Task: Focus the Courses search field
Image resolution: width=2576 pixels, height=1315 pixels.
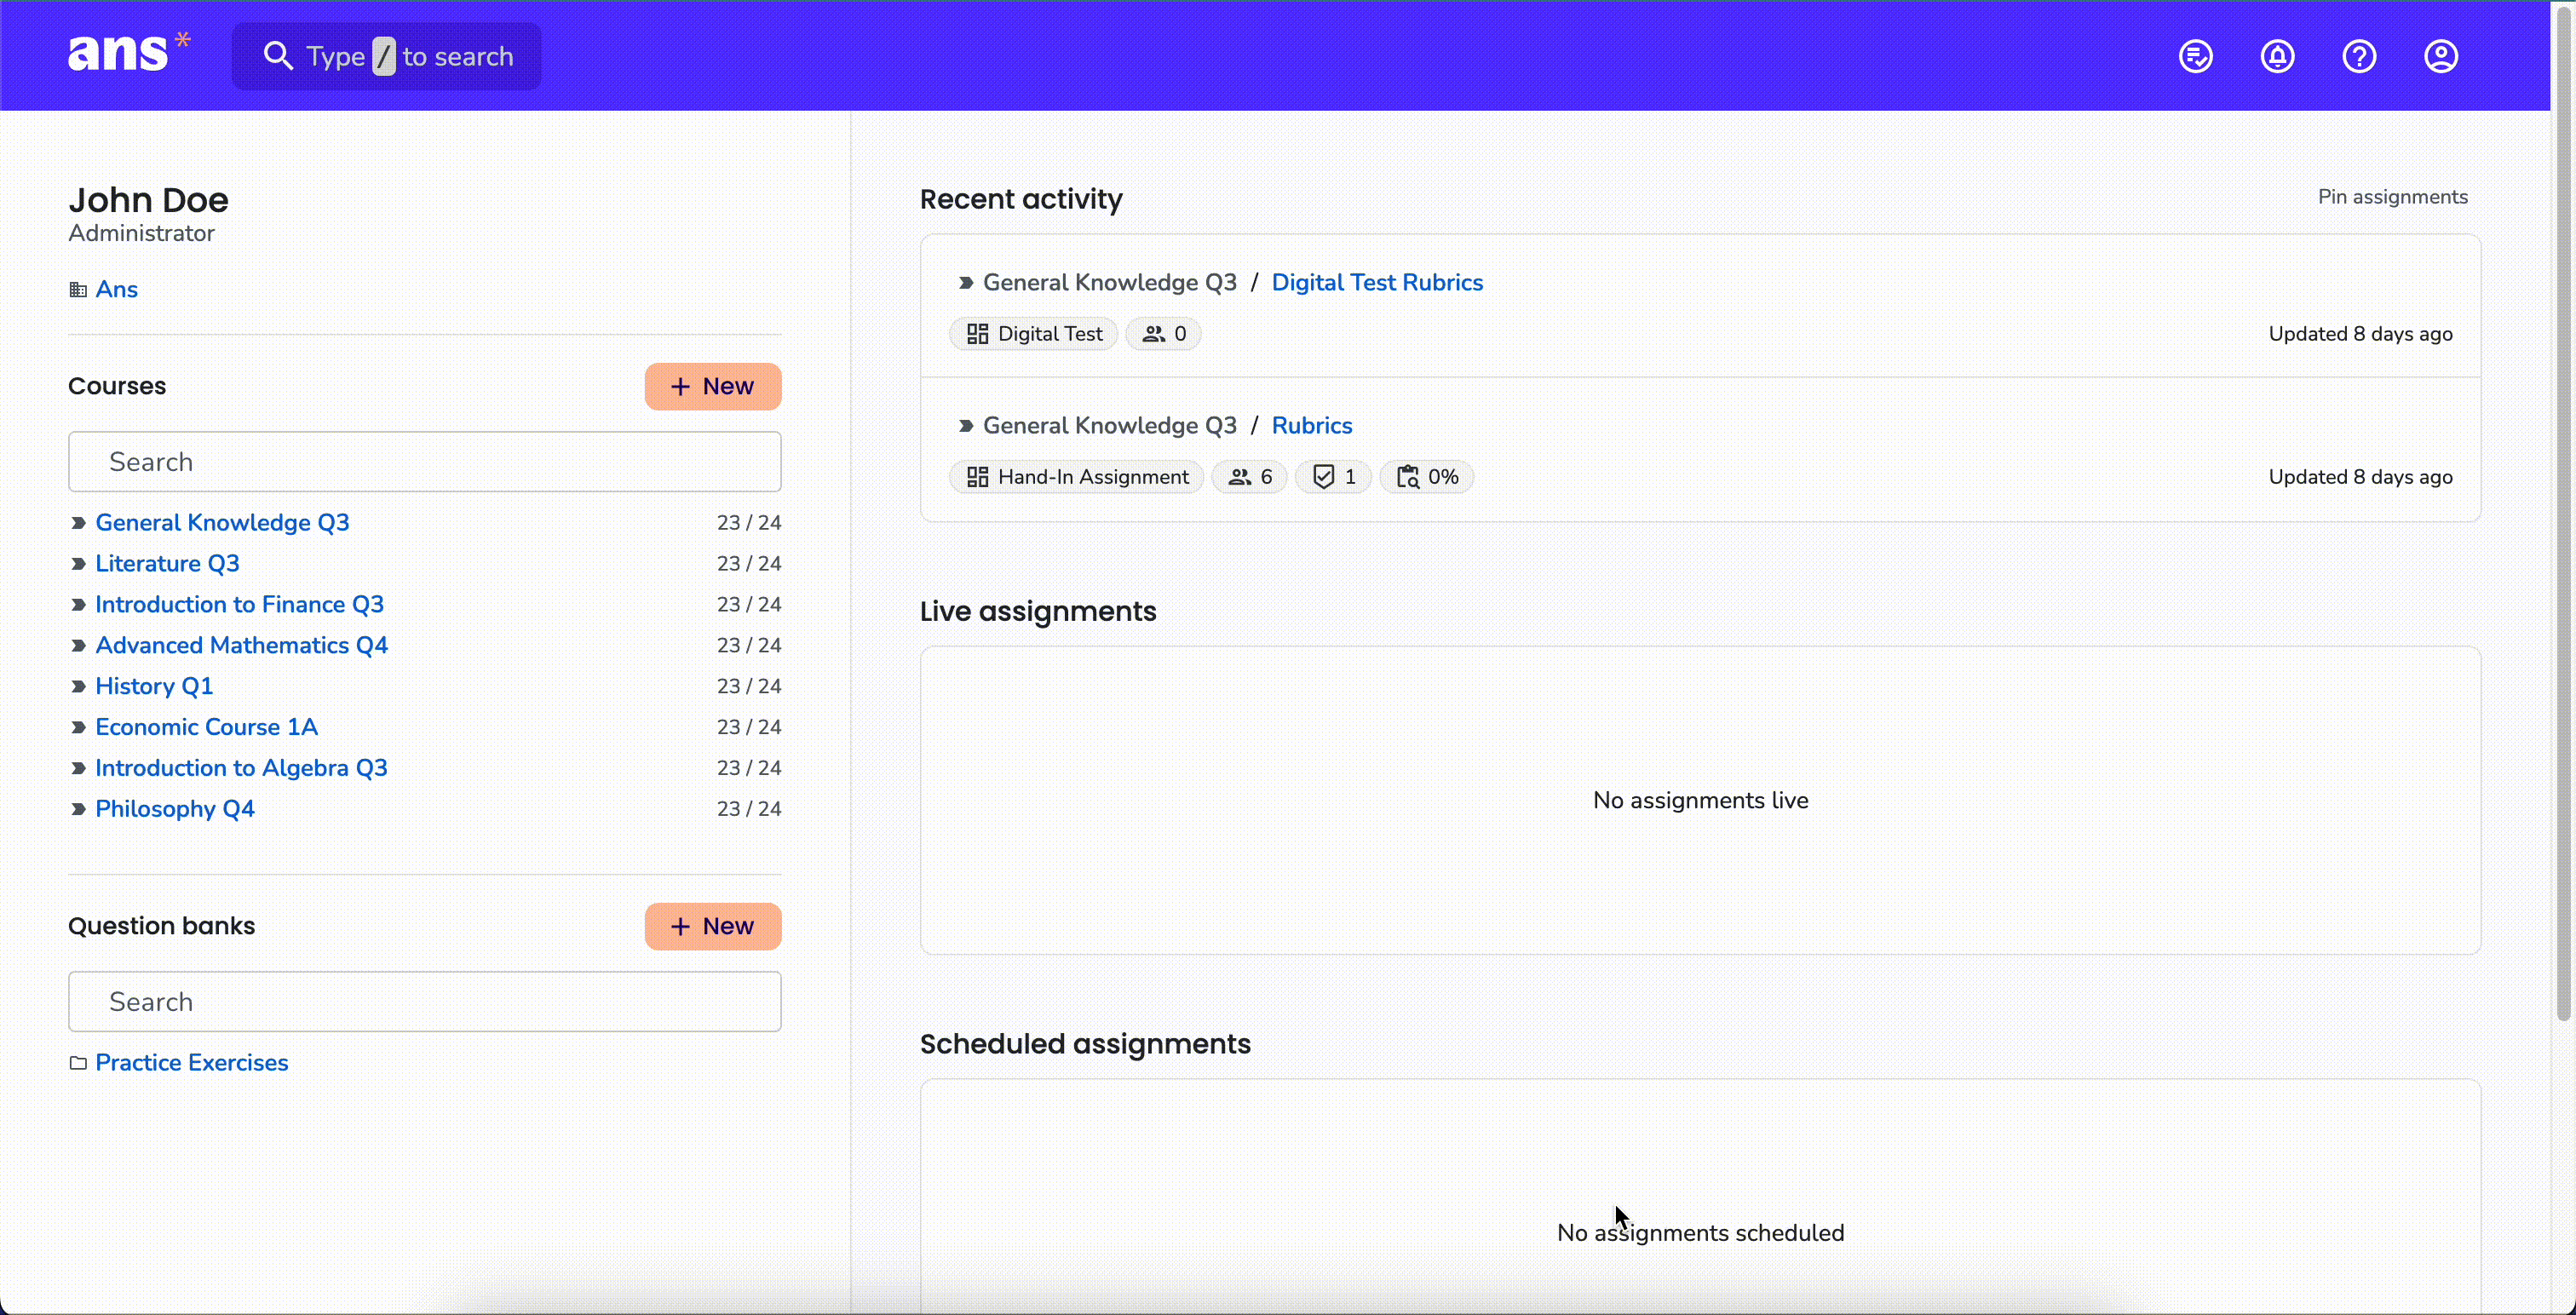Action: pos(425,462)
